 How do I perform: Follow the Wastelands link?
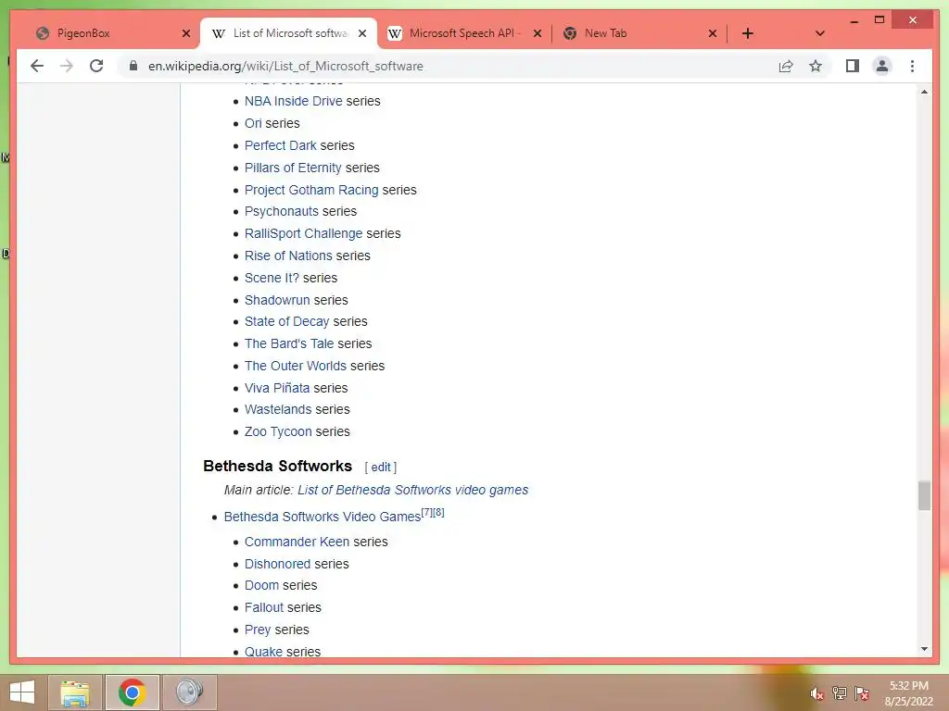point(277,410)
